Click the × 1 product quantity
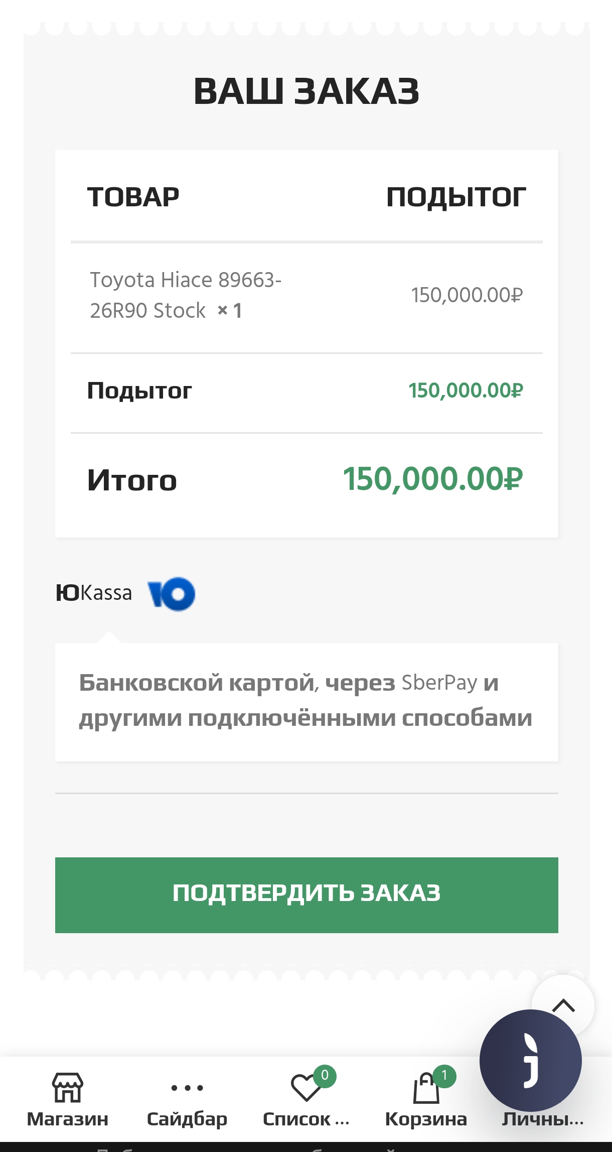This screenshot has width=612, height=1152. click(230, 311)
